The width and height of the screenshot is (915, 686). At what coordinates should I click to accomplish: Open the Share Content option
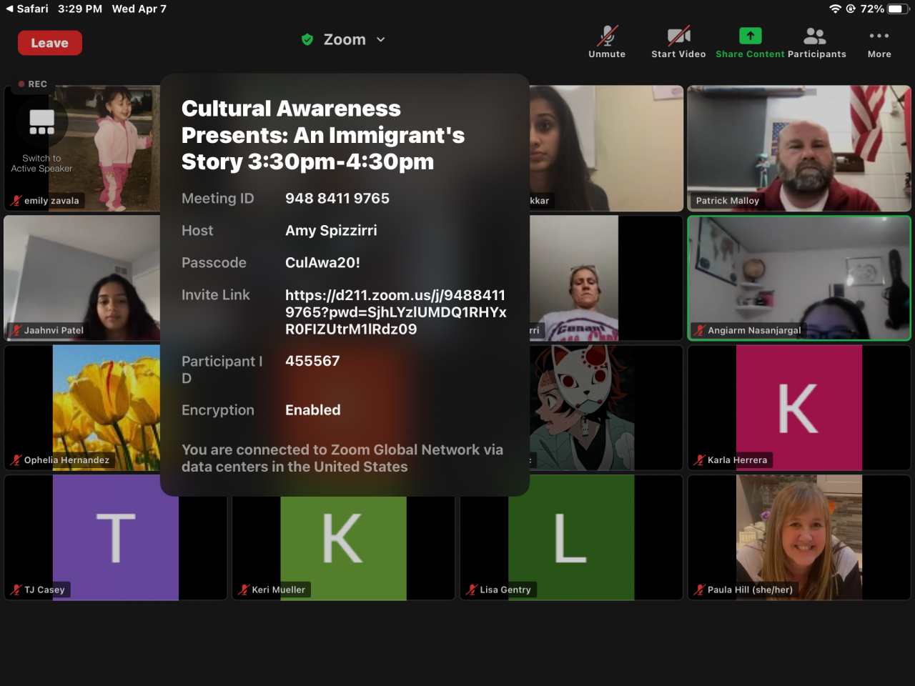[750, 43]
